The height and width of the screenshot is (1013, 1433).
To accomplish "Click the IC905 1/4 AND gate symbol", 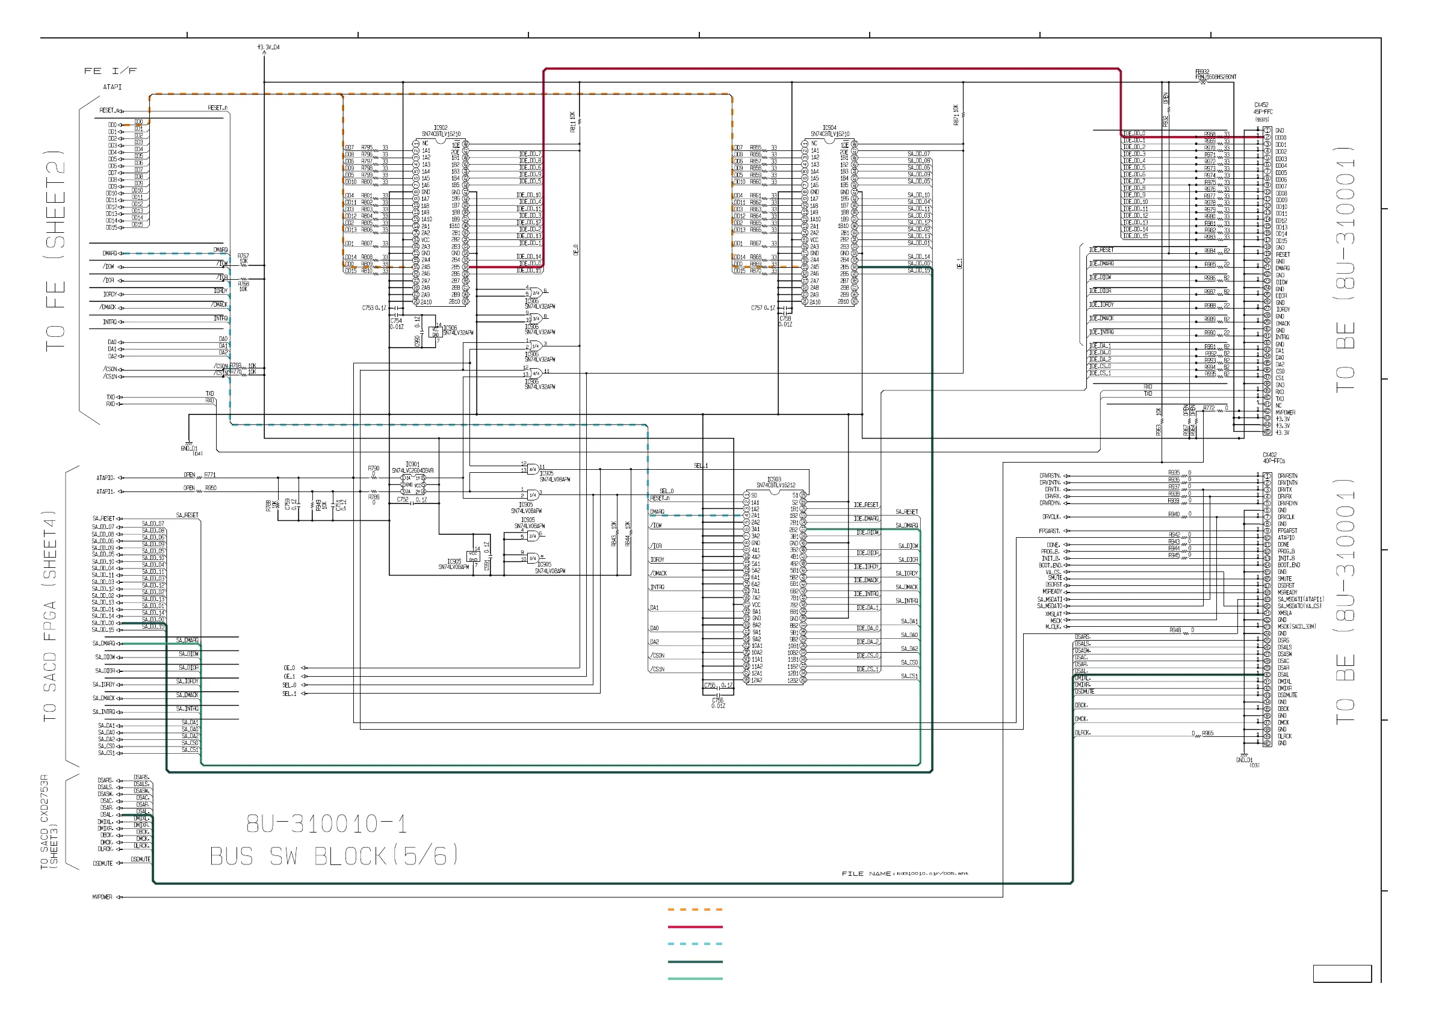I will pyautogui.click(x=533, y=494).
